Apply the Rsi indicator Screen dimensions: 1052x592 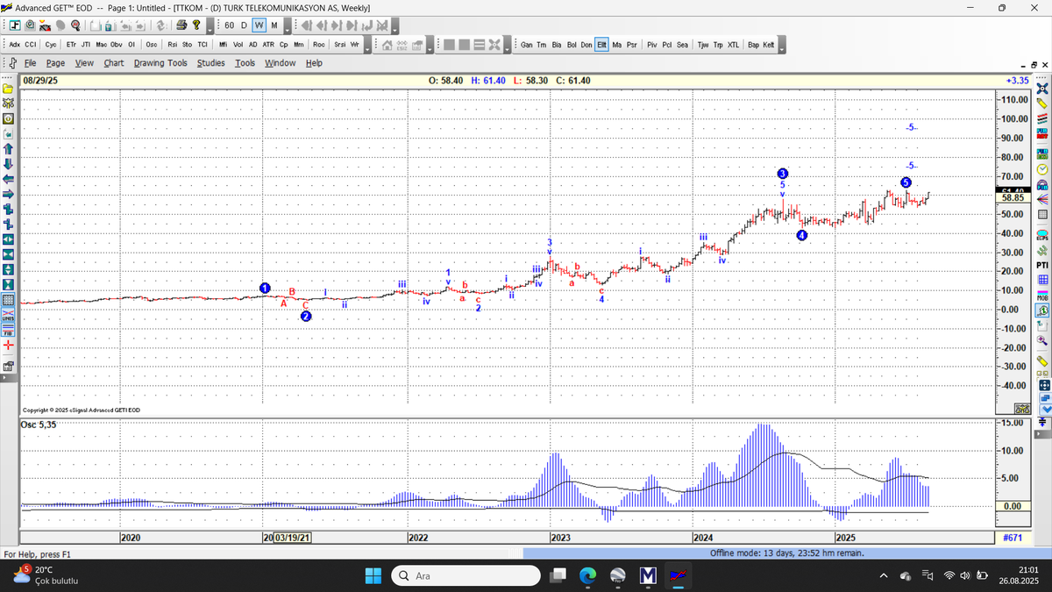pos(172,43)
